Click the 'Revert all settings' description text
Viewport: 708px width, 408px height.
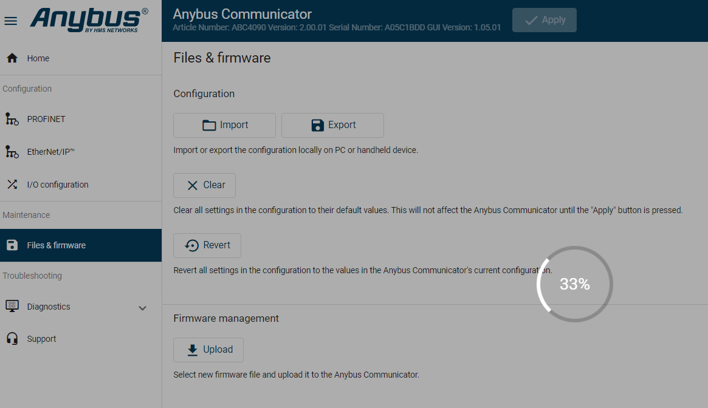pyautogui.click(x=363, y=270)
